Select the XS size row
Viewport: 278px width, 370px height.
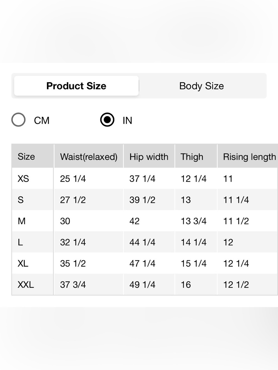pyautogui.click(x=145, y=178)
